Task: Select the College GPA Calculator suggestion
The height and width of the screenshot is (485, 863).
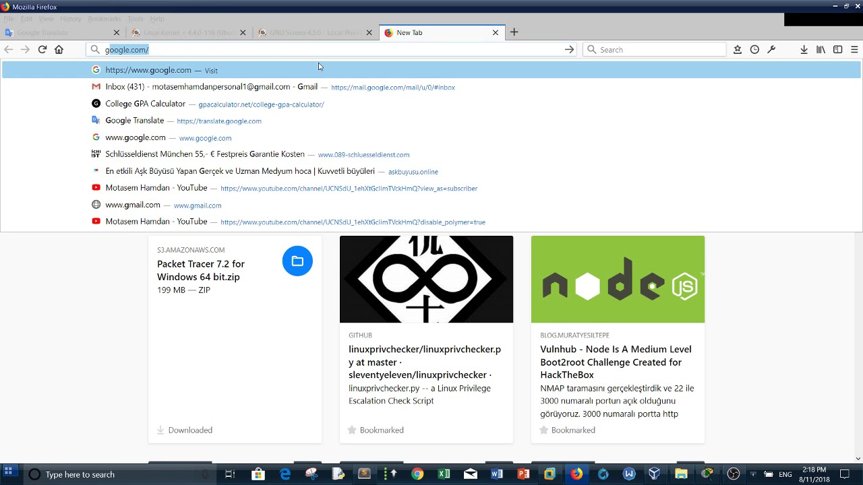Action: click(x=431, y=104)
